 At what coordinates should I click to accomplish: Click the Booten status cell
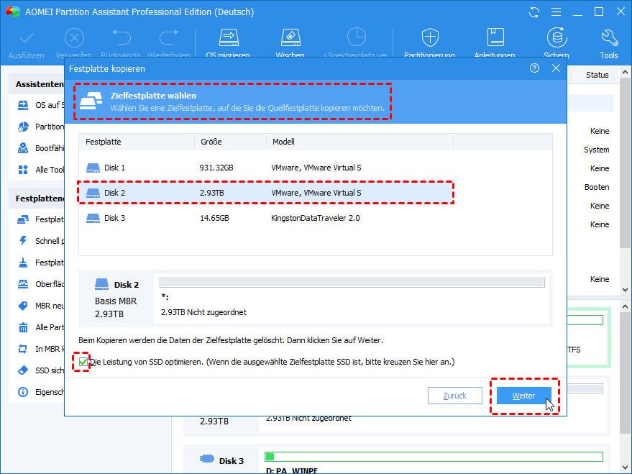coord(597,187)
